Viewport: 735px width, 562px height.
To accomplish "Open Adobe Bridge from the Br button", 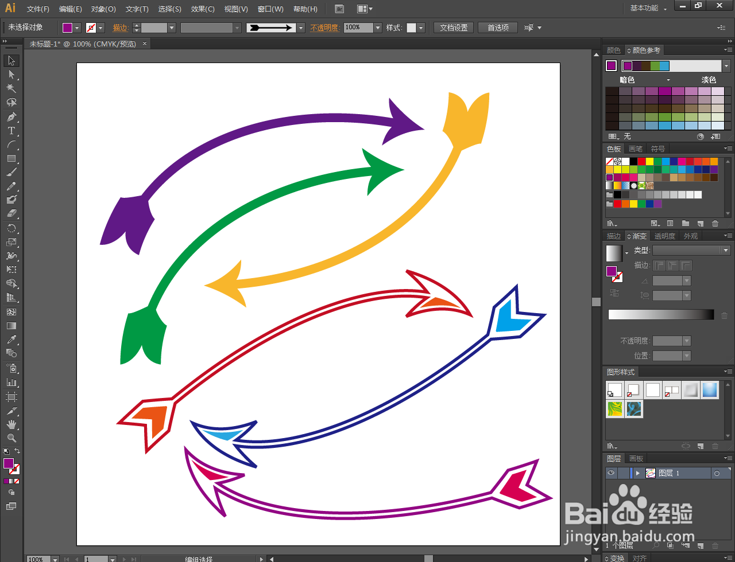I will point(339,9).
